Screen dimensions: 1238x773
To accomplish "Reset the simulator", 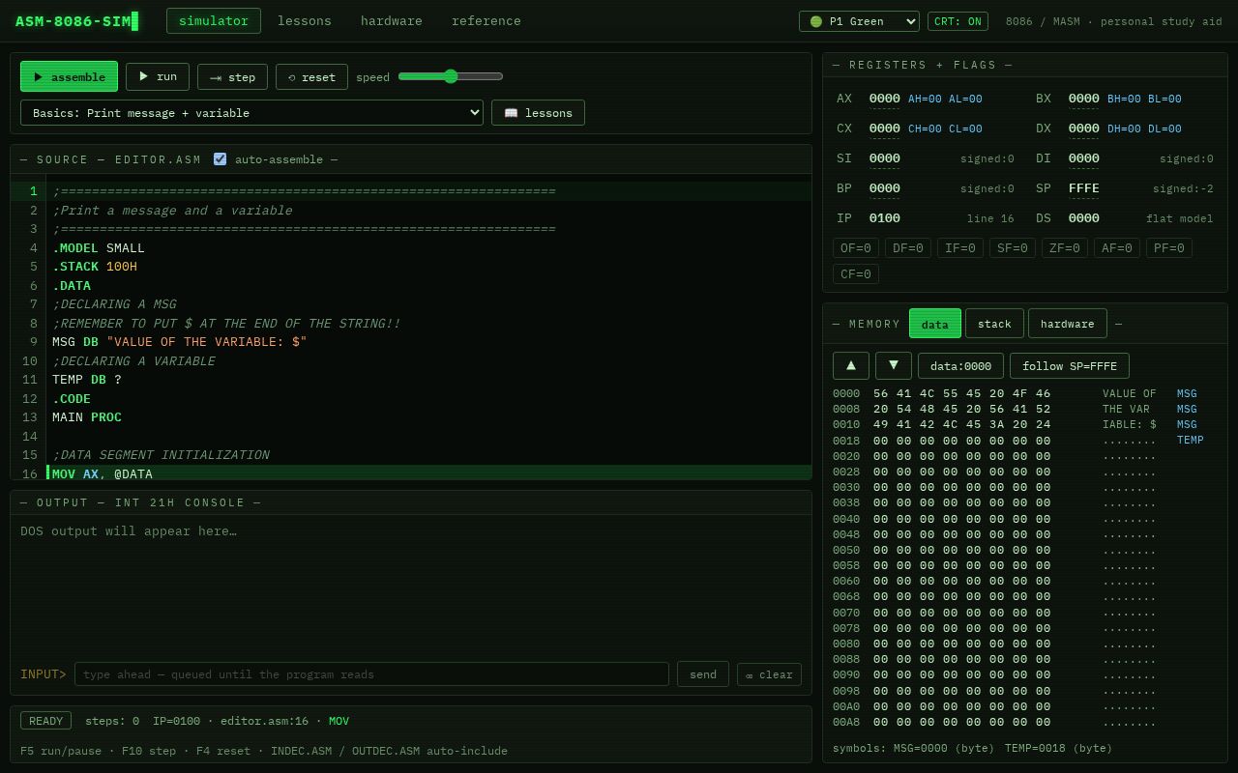I will coord(311,77).
